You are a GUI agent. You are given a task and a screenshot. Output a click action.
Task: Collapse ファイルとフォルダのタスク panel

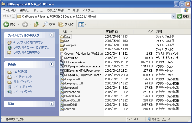(x=52, y=35)
